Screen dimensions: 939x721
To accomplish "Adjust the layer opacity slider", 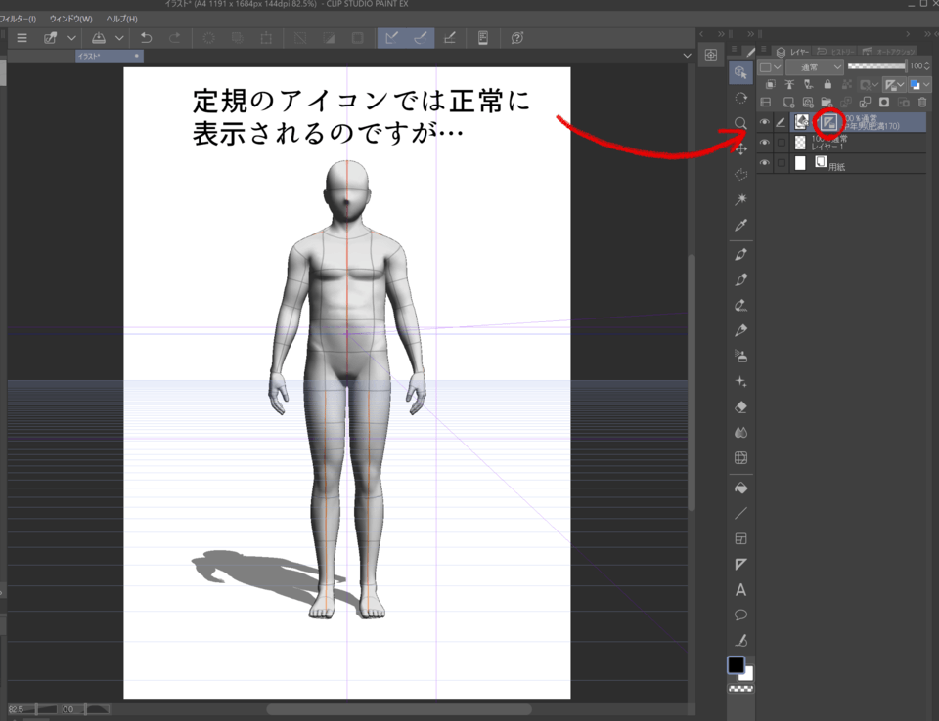I will coord(876,65).
